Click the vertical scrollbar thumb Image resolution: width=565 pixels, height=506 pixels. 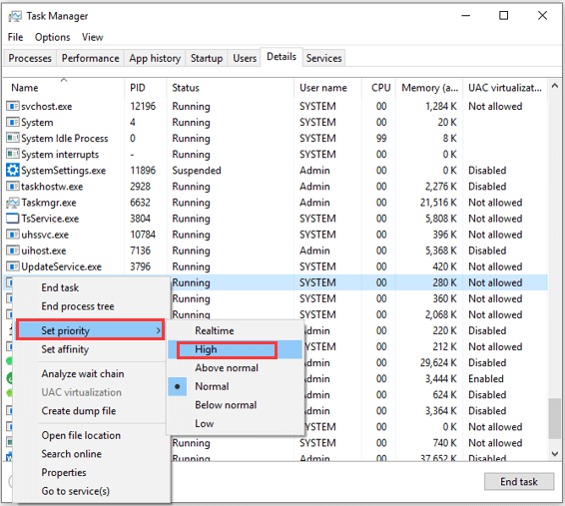[555, 418]
